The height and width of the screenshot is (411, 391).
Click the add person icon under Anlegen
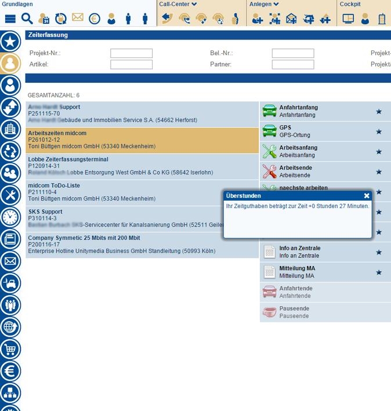click(258, 19)
